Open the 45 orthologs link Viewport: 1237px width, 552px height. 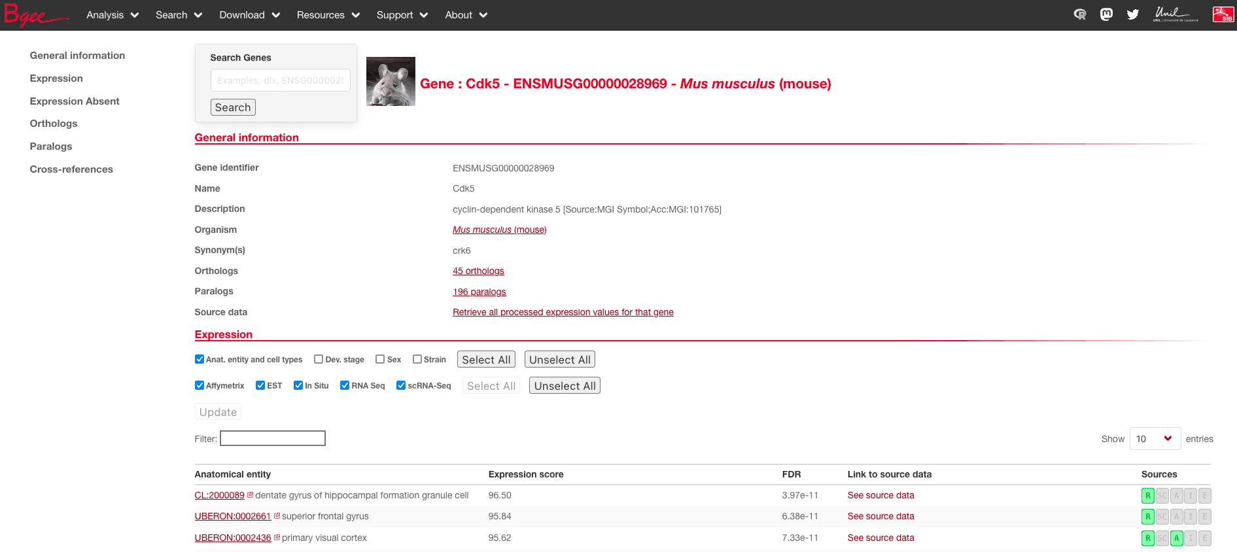pyautogui.click(x=478, y=271)
